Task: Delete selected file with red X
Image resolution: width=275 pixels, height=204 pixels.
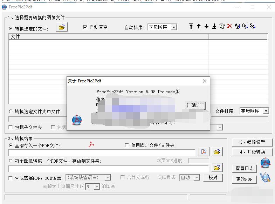Action: (x=229, y=26)
